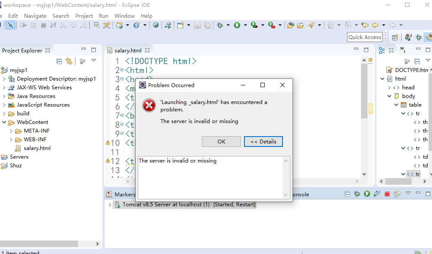Toggle Link with Editor in Project Explorer
Screen dimensions: 432x254
[x=68, y=61]
